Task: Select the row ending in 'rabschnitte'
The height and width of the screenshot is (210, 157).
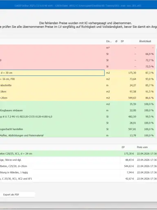Action: [78, 85]
